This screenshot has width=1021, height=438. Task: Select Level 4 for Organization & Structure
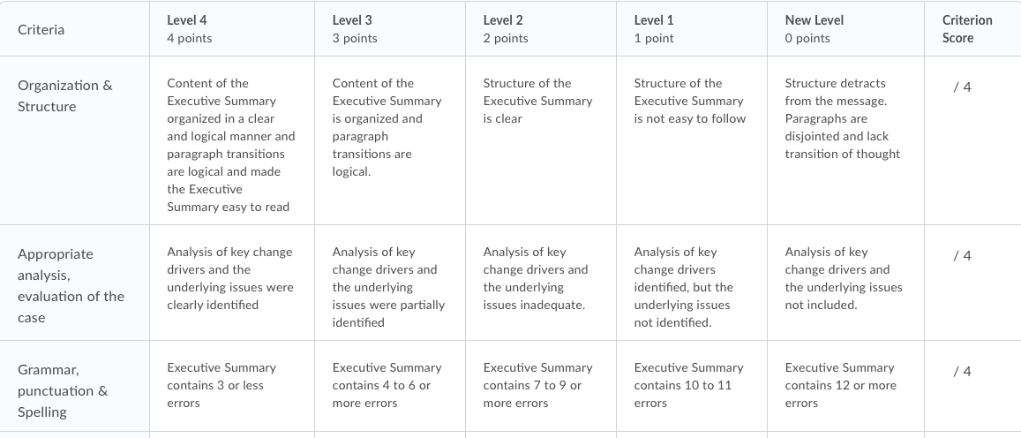click(x=232, y=140)
